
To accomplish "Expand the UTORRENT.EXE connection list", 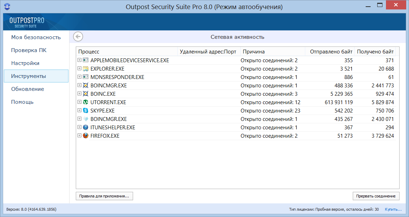I will click(x=80, y=102).
